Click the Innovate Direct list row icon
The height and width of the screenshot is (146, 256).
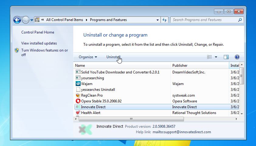tap(78, 107)
